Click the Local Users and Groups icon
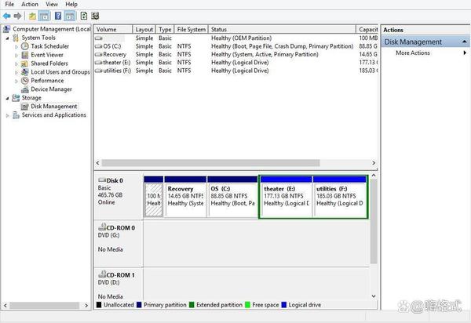Viewport: 471px width, 323px height. click(x=25, y=72)
